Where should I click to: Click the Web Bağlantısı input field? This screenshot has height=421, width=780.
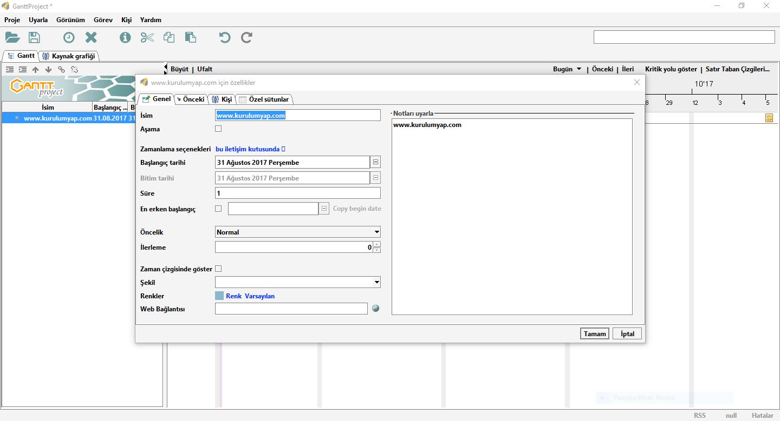point(291,309)
